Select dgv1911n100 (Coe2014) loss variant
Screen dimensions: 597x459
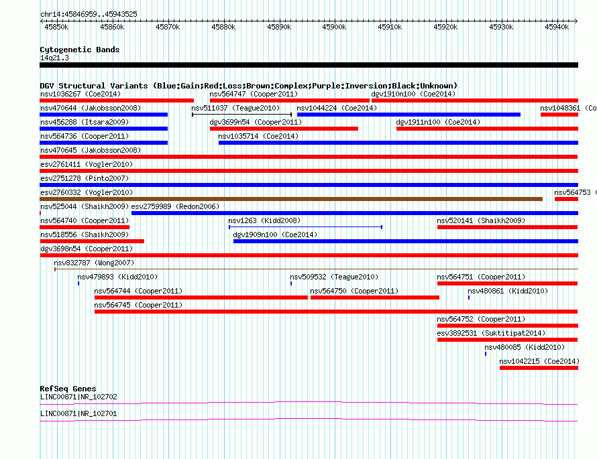point(487,129)
